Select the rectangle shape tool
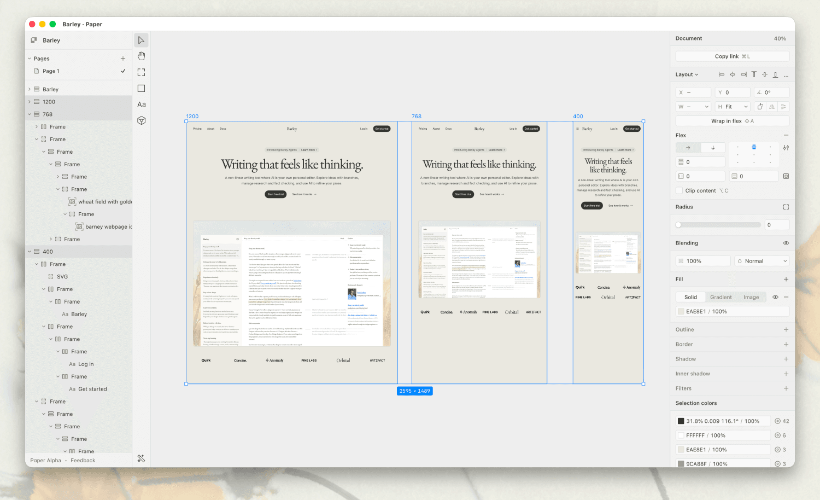820x500 pixels. click(141, 88)
